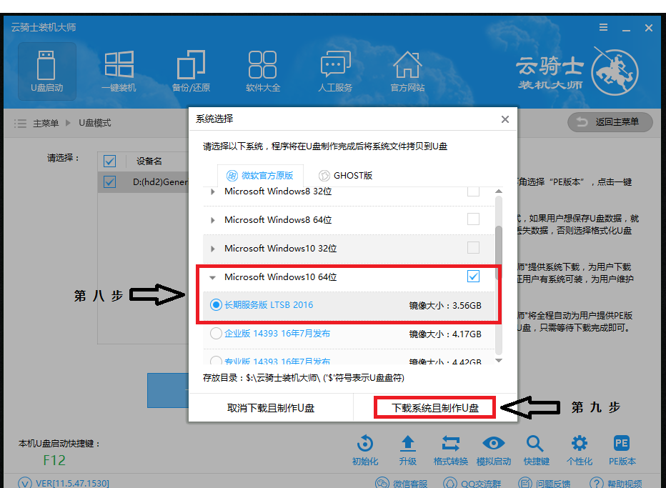Switch to the 微软官方原版 tab
Image resolution: width=666 pixels, height=488 pixels.
click(260, 175)
